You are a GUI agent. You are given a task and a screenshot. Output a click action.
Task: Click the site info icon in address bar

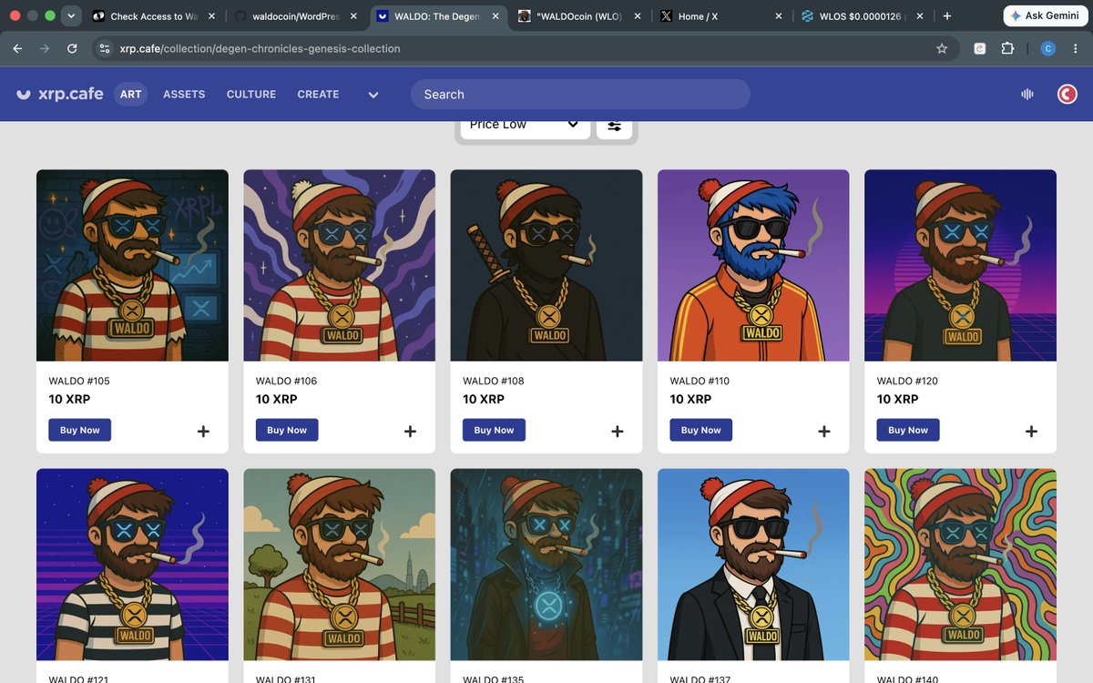coord(104,48)
